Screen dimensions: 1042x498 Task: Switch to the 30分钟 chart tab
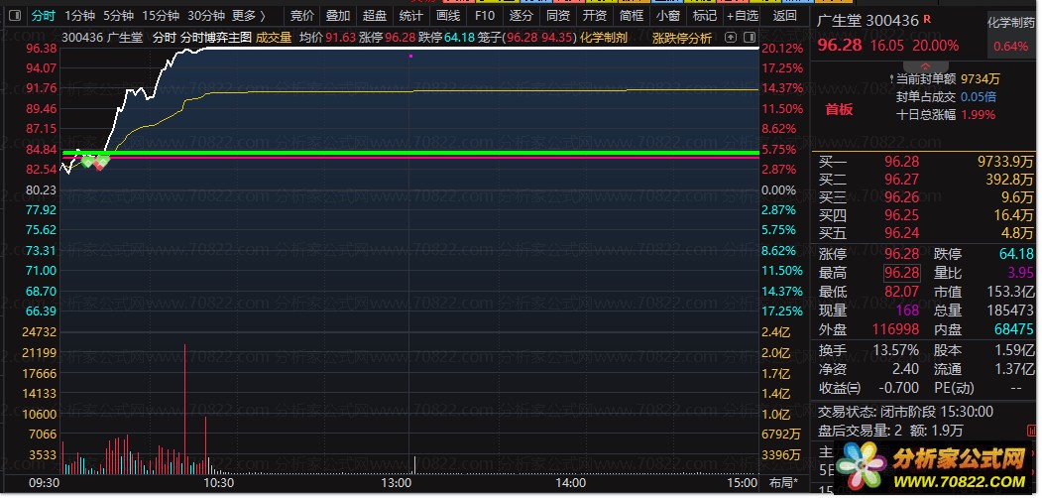(x=205, y=16)
